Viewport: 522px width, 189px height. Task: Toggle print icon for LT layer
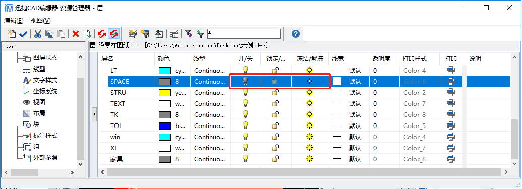tap(451, 70)
